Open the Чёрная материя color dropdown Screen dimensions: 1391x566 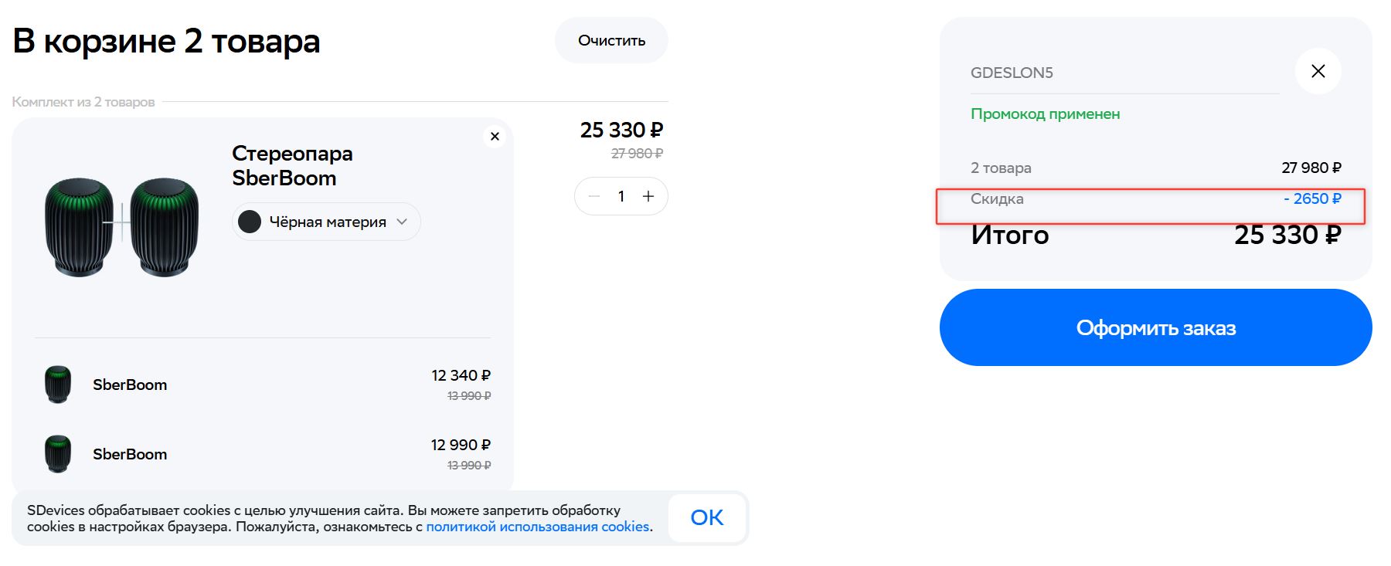[x=326, y=222]
